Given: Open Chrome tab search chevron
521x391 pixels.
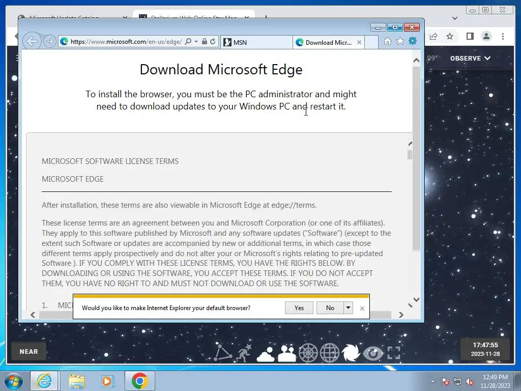Looking at the screenshot, I should tap(455, 18).
